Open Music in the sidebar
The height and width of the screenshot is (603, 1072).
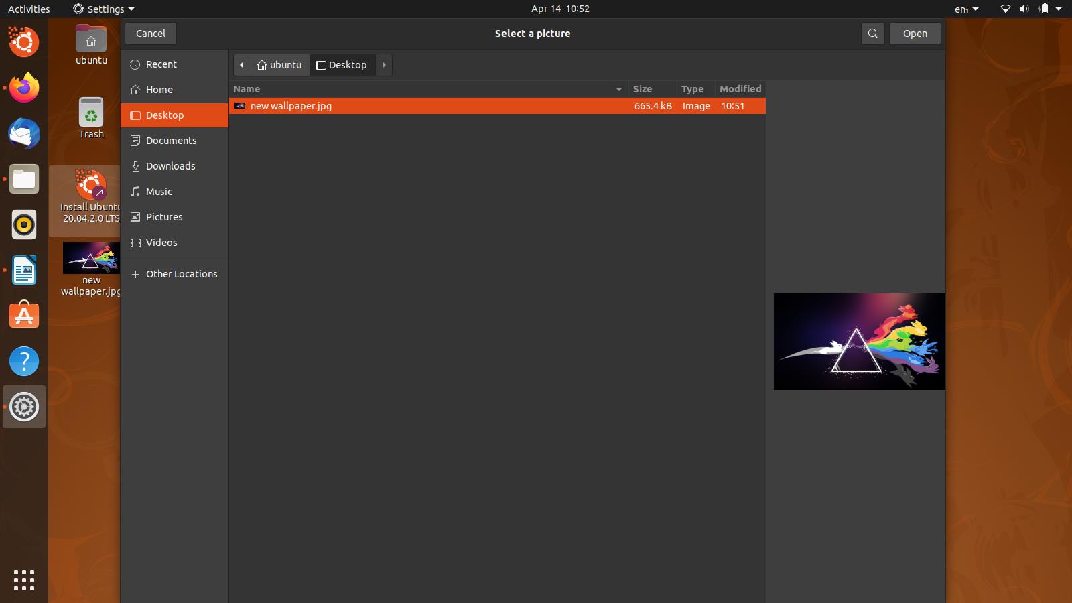coord(174,192)
